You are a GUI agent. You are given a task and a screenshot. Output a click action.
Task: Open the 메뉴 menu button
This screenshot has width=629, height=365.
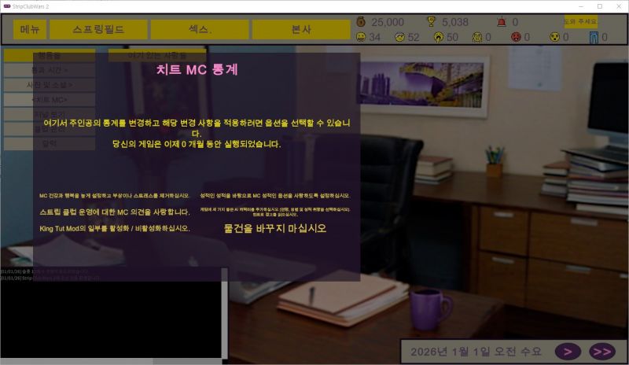(30, 29)
